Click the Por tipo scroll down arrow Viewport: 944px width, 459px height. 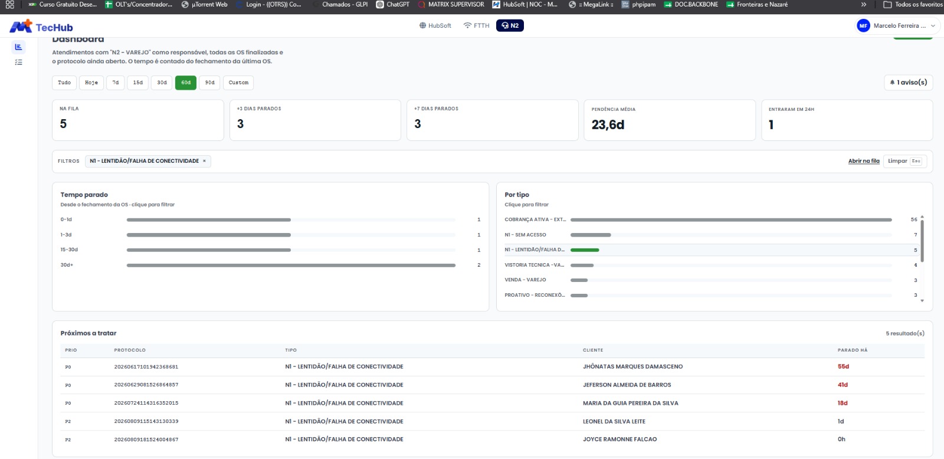(x=922, y=301)
